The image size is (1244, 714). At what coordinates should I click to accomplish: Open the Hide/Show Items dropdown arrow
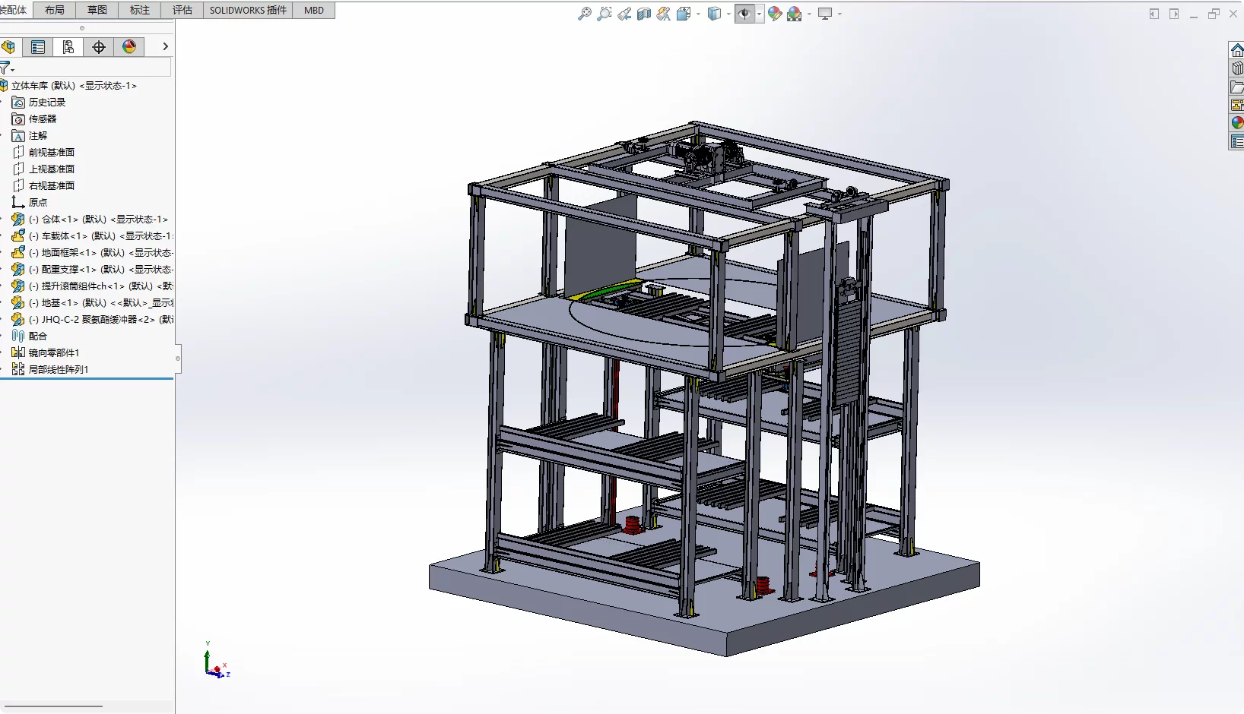(759, 14)
